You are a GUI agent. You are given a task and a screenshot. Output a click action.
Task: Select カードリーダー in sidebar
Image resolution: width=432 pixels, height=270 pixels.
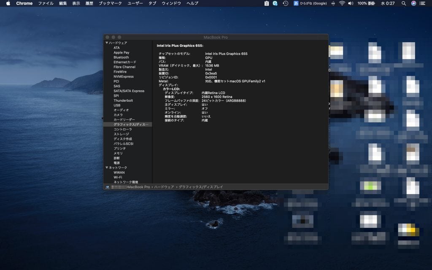124,119
